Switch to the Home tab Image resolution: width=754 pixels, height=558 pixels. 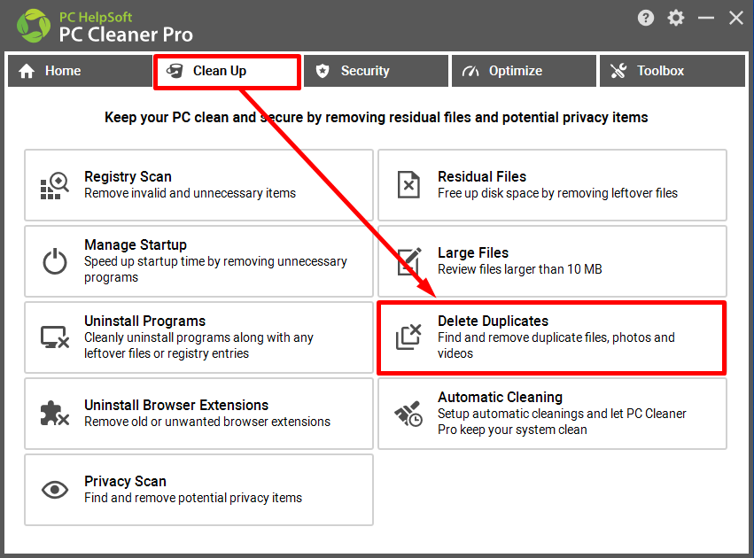(x=79, y=71)
